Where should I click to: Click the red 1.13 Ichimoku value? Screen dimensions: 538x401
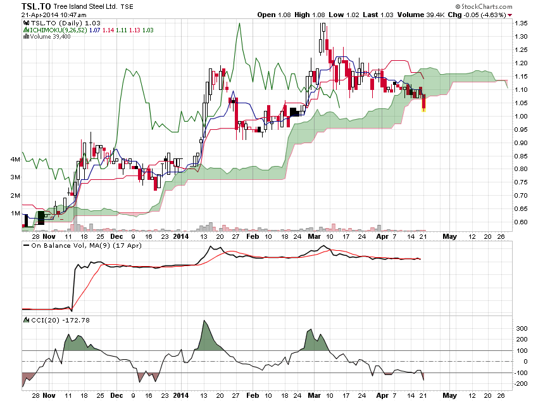pyautogui.click(x=134, y=30)
